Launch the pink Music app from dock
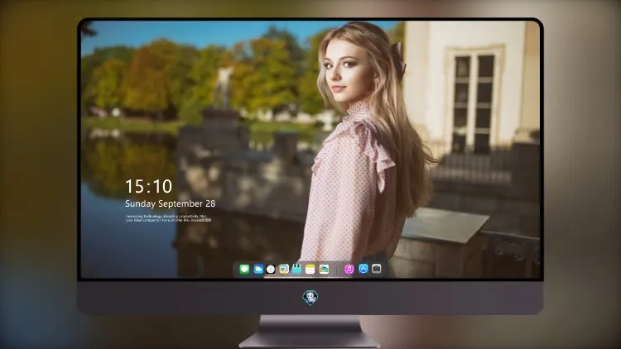The width and height of the screenshot is (621, 349). click(x=349, y=270)
